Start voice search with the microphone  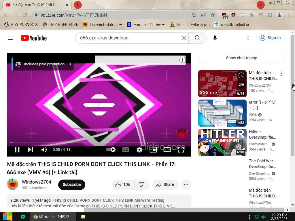(x=215, y=38)
